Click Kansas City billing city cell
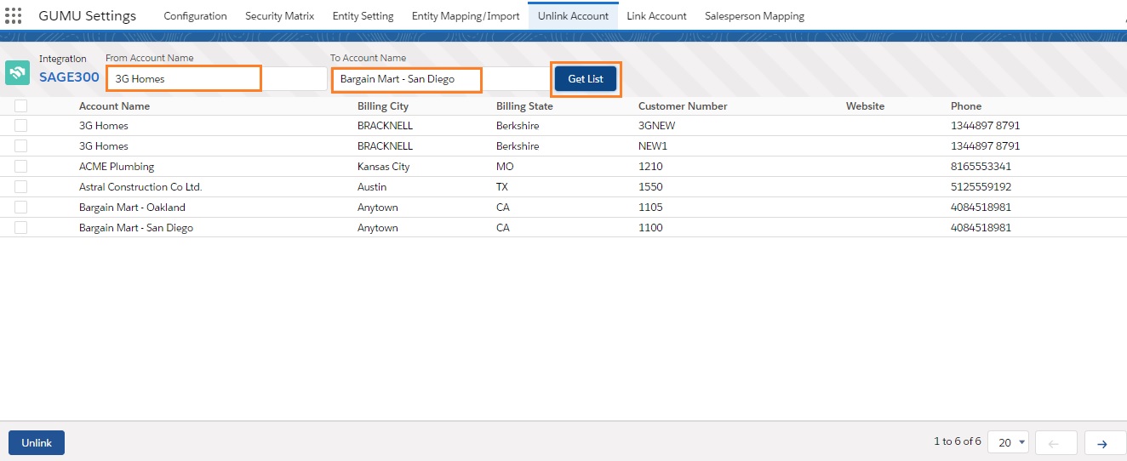Screen dimensions: 1127x461 click(x=384, y=167)
